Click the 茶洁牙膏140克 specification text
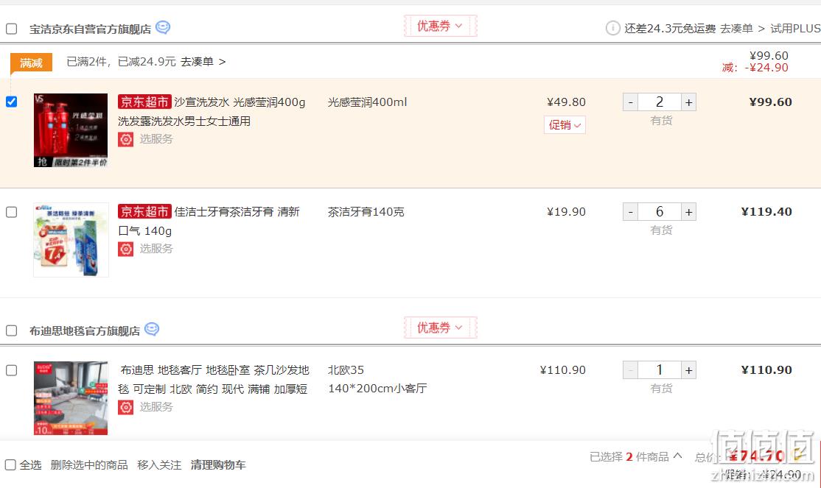Viewport: 821px width, 488px height. 366,212
